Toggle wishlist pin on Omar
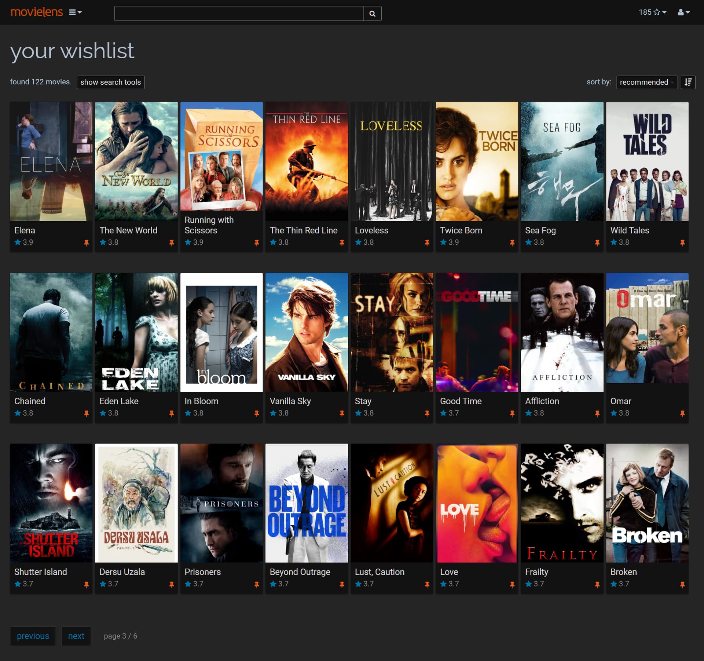The height and width of the screenshot is (661, 704). coord(682,413)
